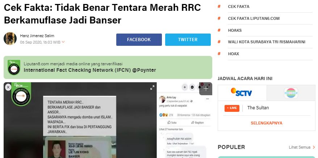Click SELENGKAPNYA under the TV schedule
The width and height of the screenshot is (318, 158).
(267, 123)
